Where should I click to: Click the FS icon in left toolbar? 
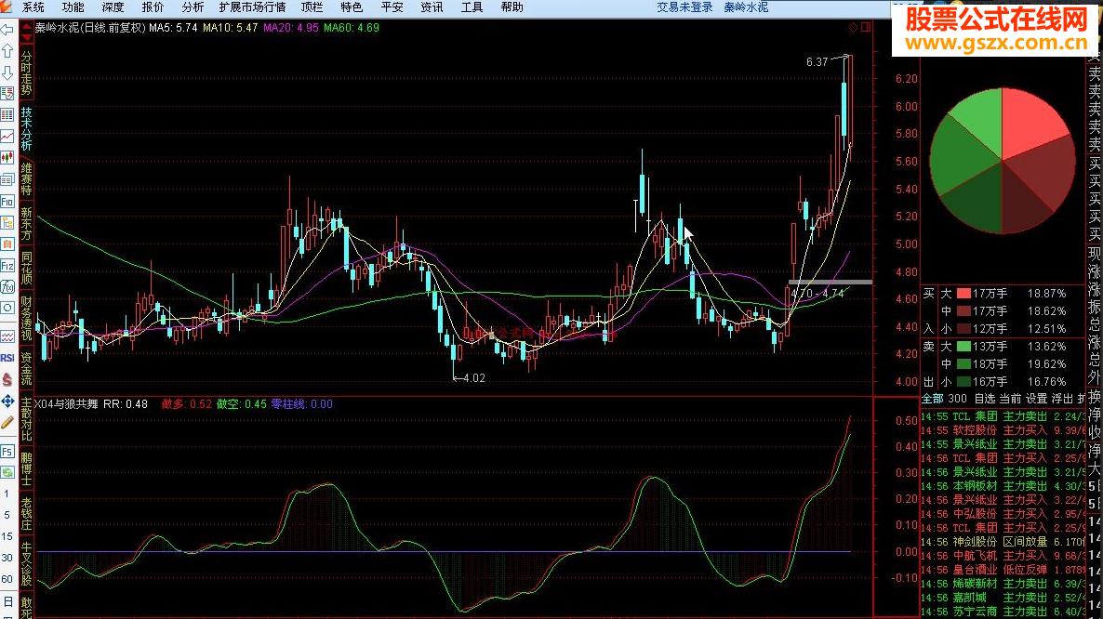coord(7,451)
